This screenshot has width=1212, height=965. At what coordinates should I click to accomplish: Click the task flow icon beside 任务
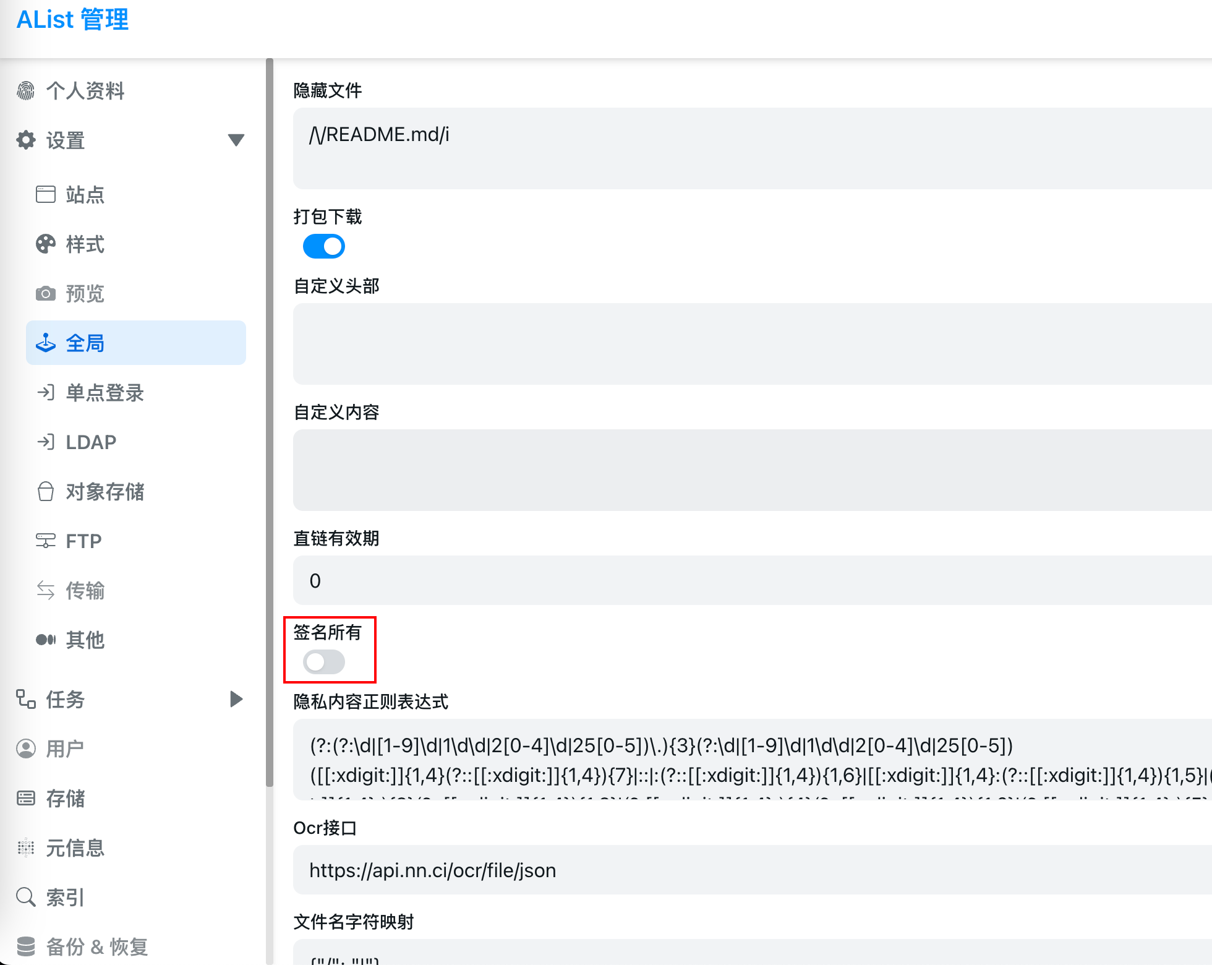click(x=26, y=700)
